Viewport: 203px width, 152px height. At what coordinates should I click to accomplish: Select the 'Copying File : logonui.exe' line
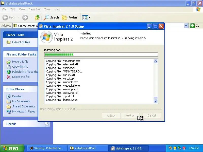point(62,100)
